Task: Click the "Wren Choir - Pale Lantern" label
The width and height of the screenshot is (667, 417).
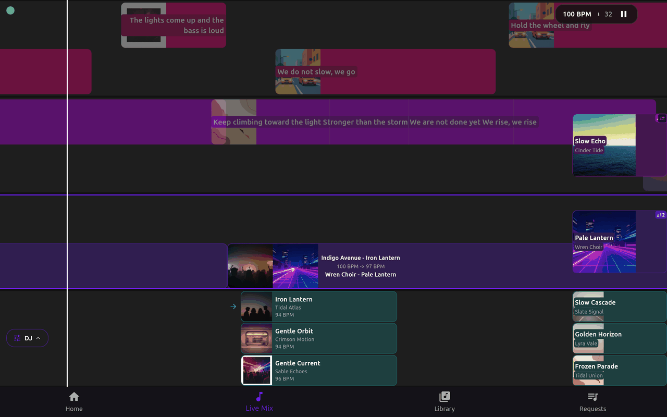Action: point(361,275)
